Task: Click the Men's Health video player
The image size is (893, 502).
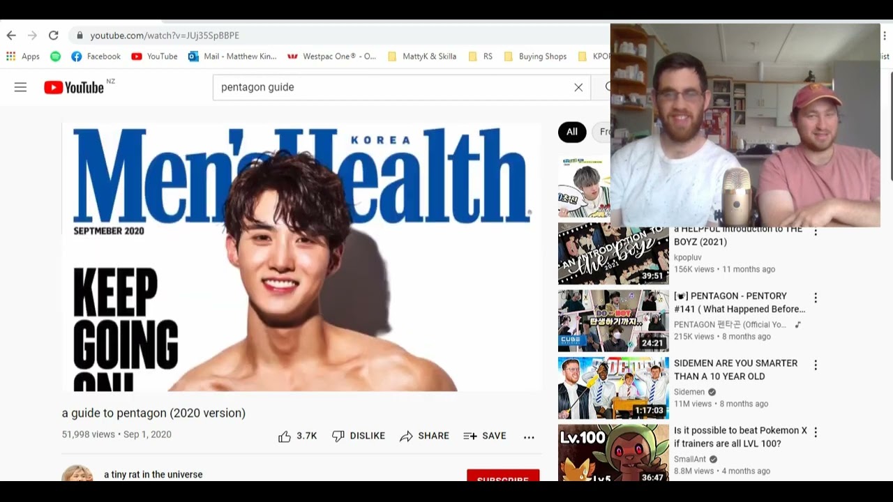Action: (301, 257)
